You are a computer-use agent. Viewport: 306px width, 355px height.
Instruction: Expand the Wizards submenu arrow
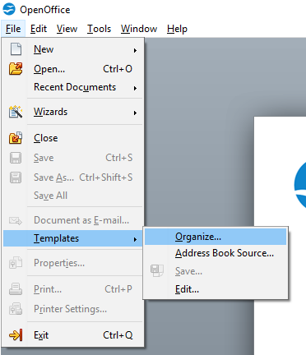(x=135, y=113)
